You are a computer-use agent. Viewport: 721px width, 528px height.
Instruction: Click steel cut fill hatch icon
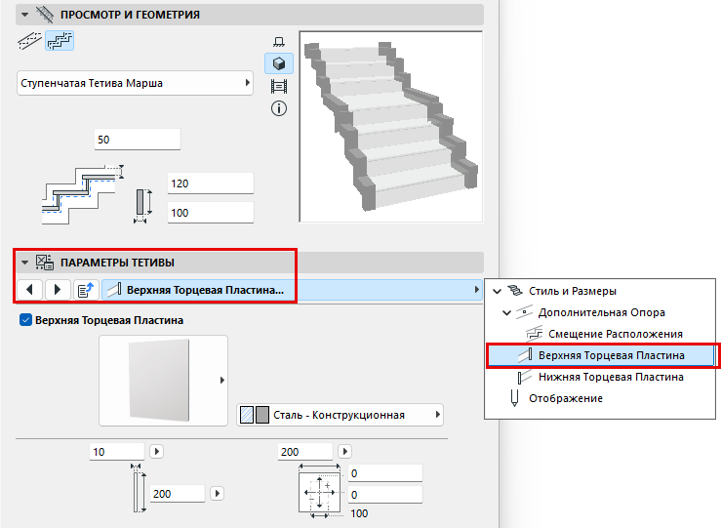(x=247, y=415)
